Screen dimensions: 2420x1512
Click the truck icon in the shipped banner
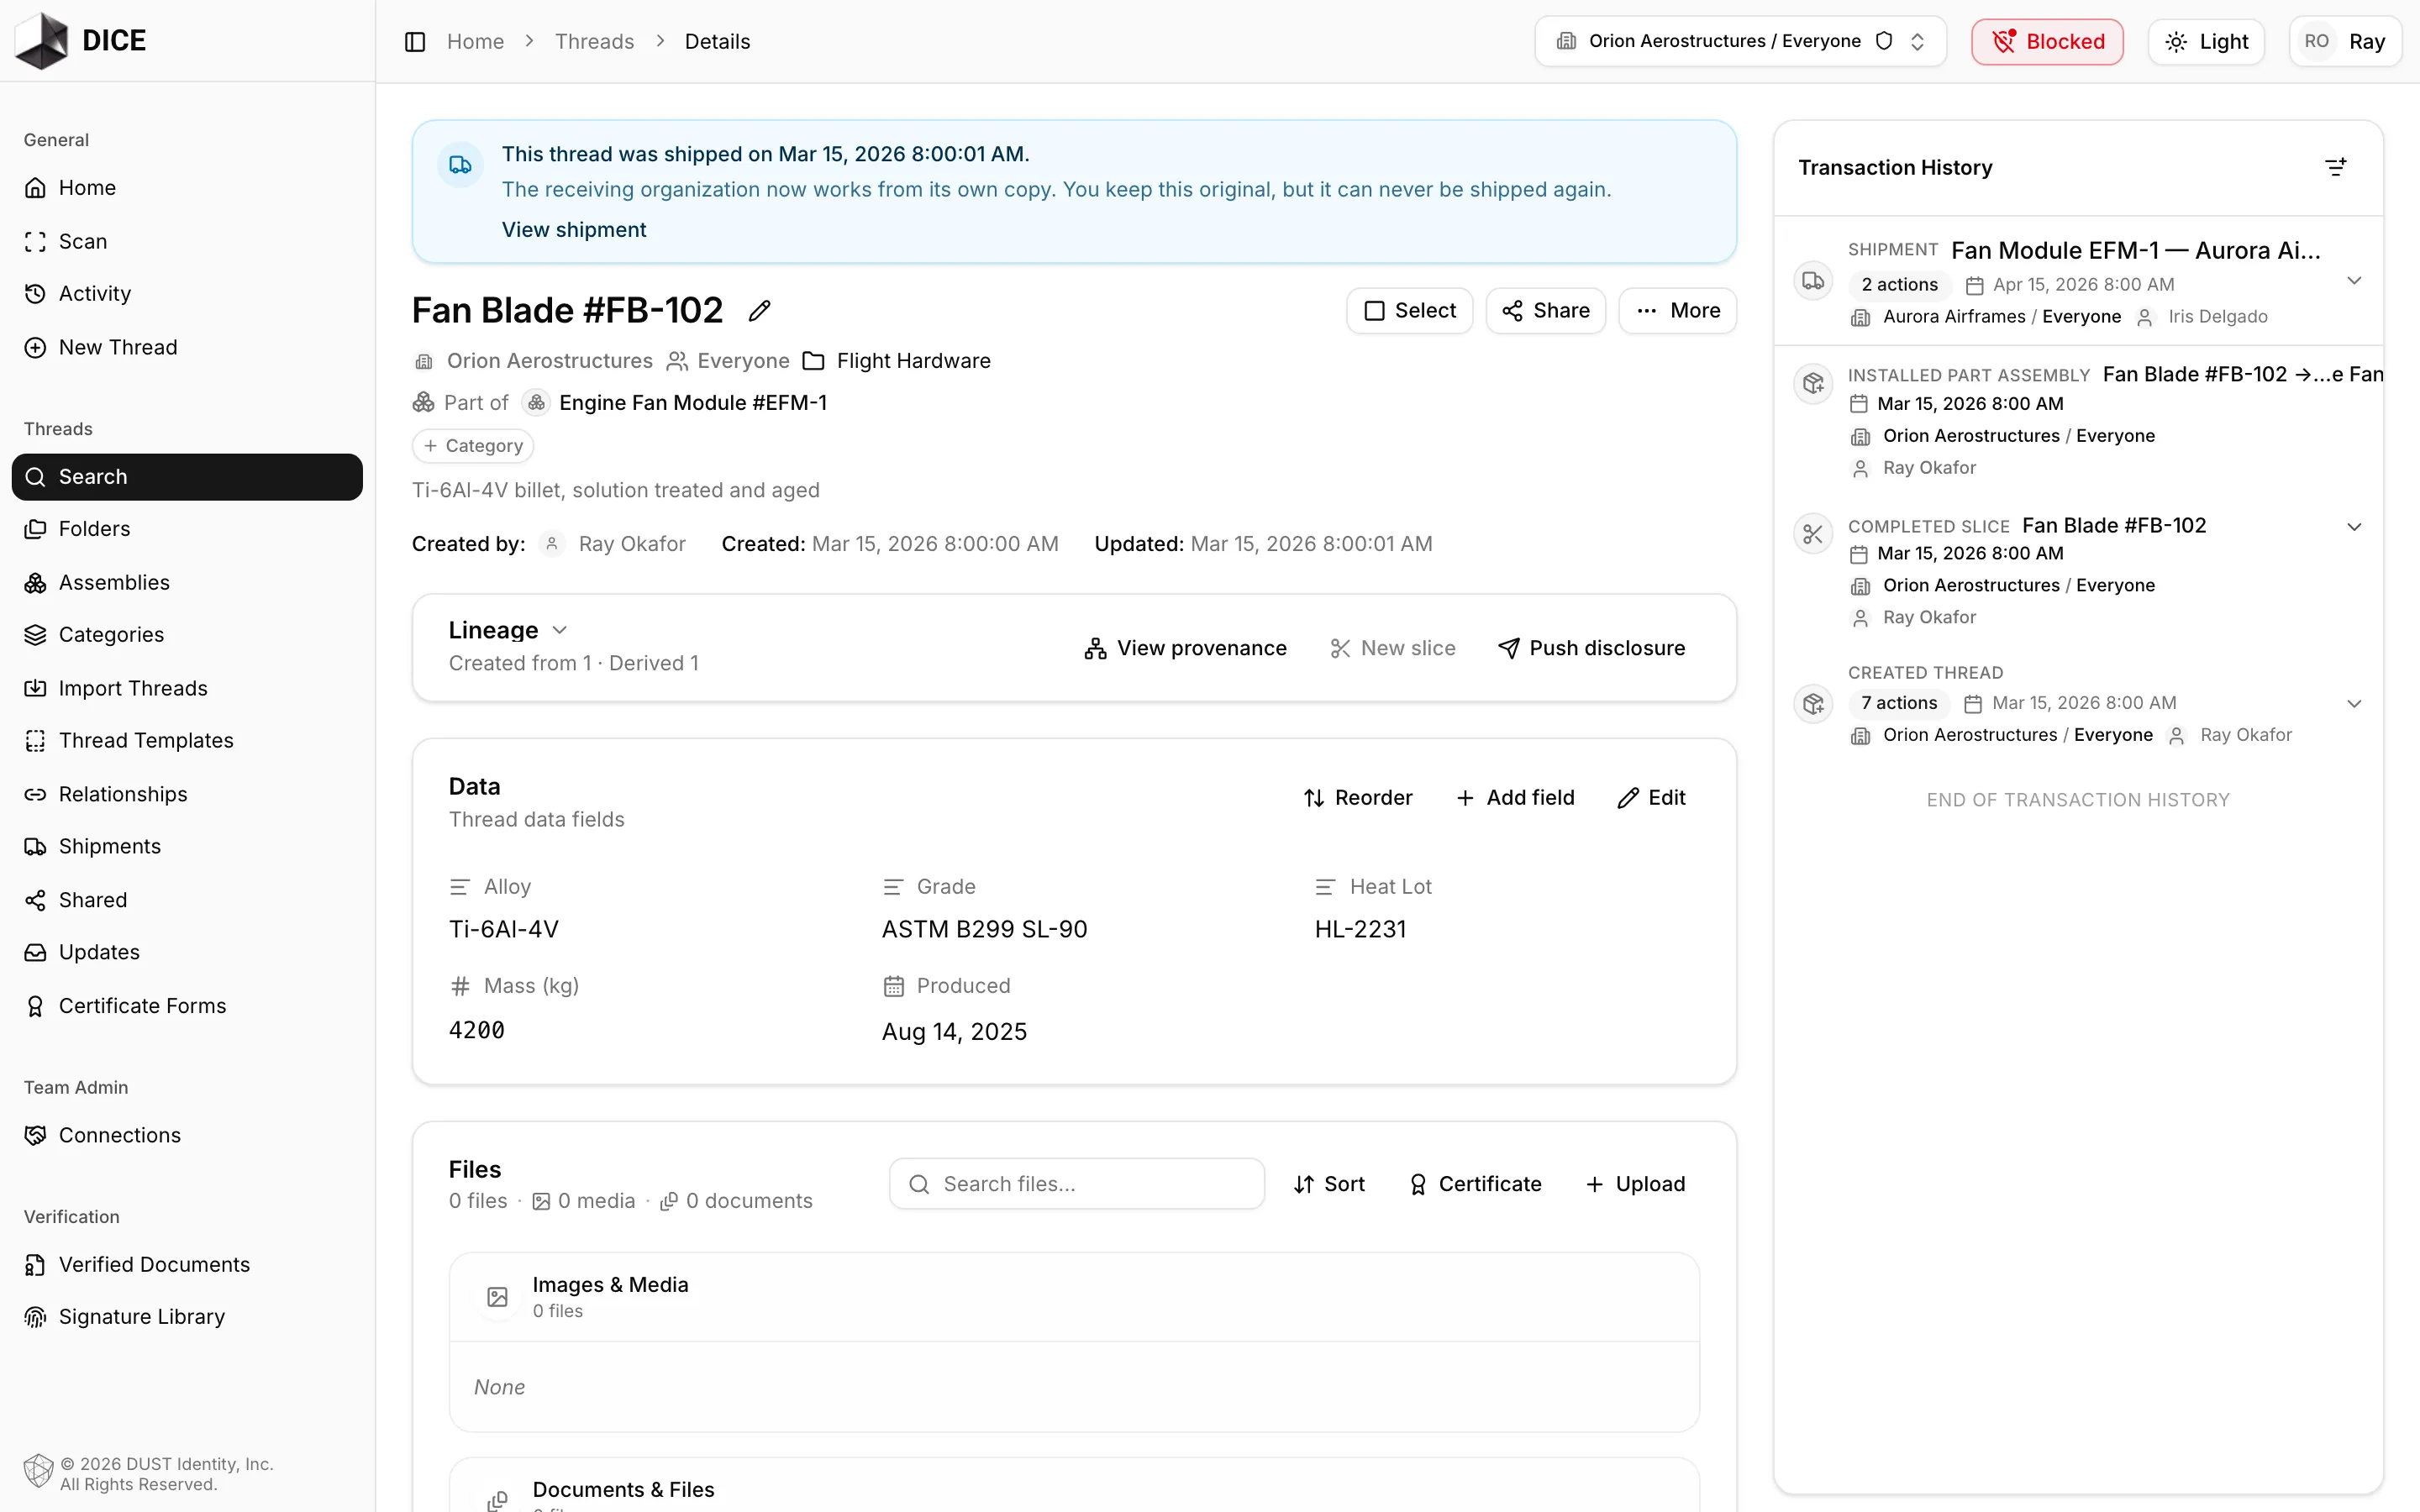pyautogui.click(x=460, y=164)
